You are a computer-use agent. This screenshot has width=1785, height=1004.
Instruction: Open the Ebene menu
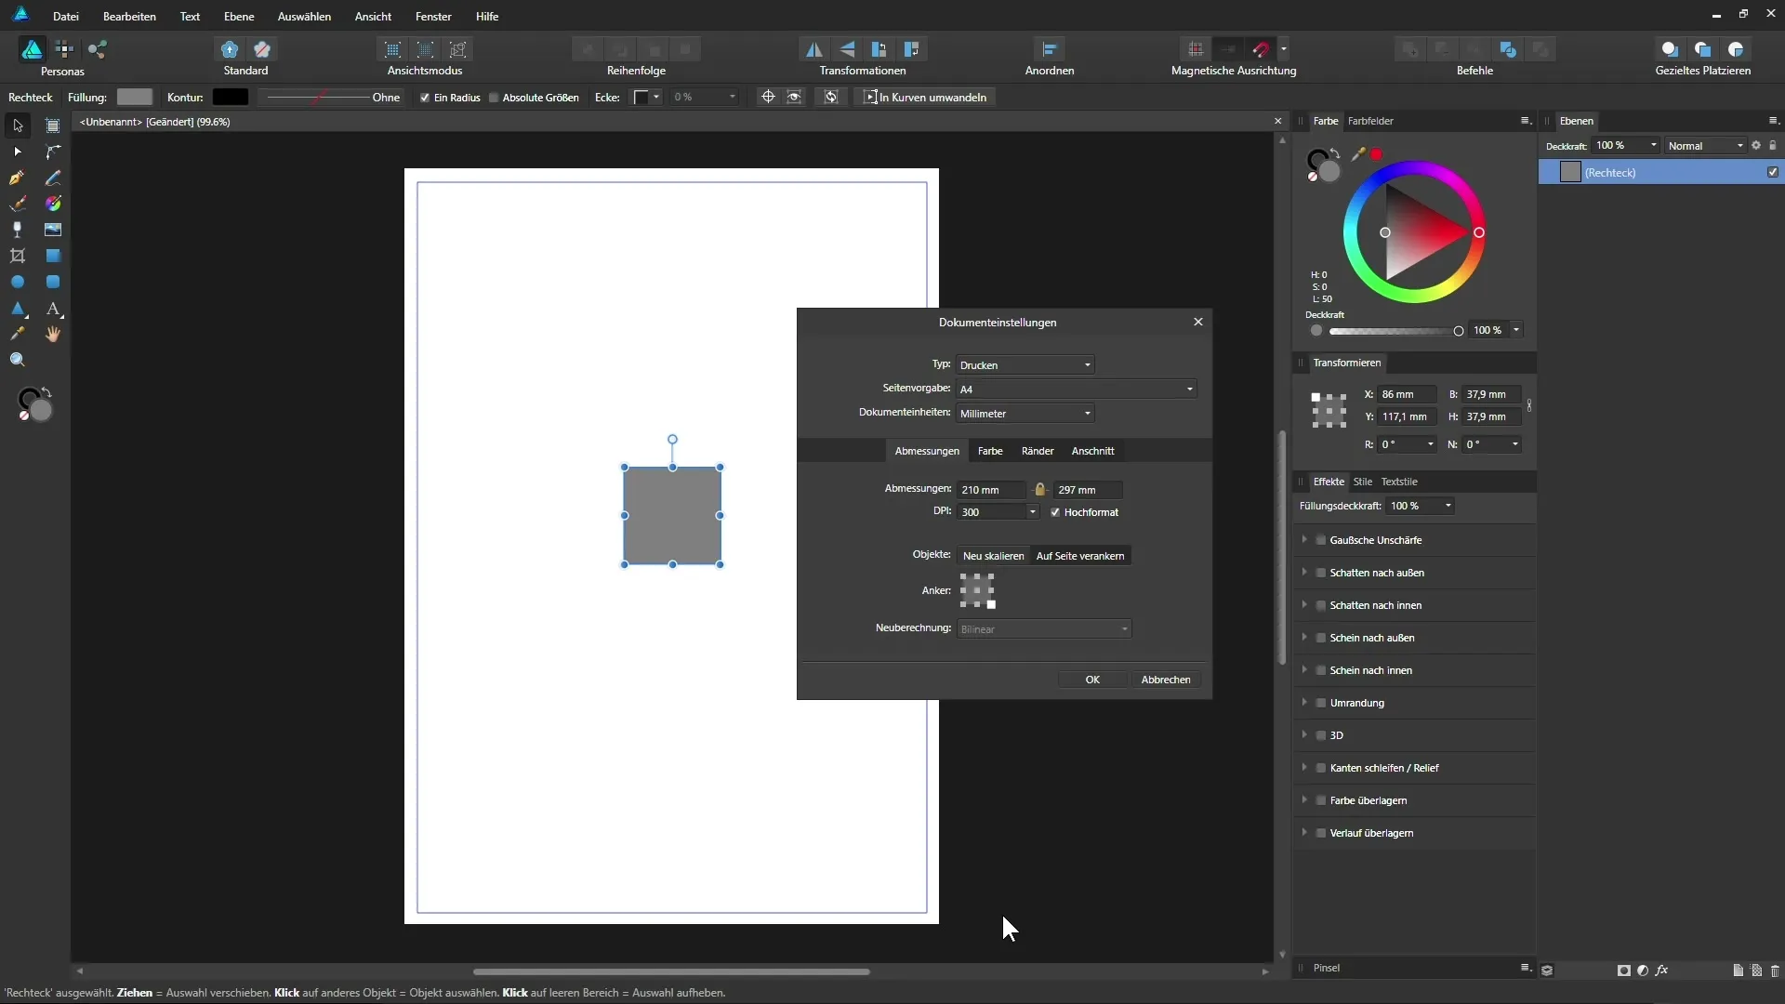coord(239,17)
